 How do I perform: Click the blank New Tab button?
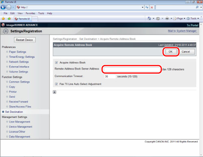point(35,19)
